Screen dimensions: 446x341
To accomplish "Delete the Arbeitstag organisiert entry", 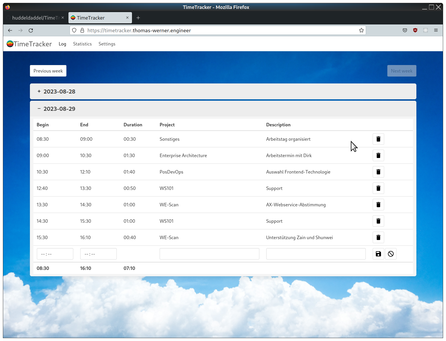I will point(378,139).
